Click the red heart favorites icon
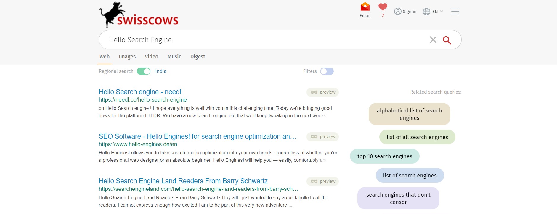This screenshot has height=214, width=557. click(383, 7)
